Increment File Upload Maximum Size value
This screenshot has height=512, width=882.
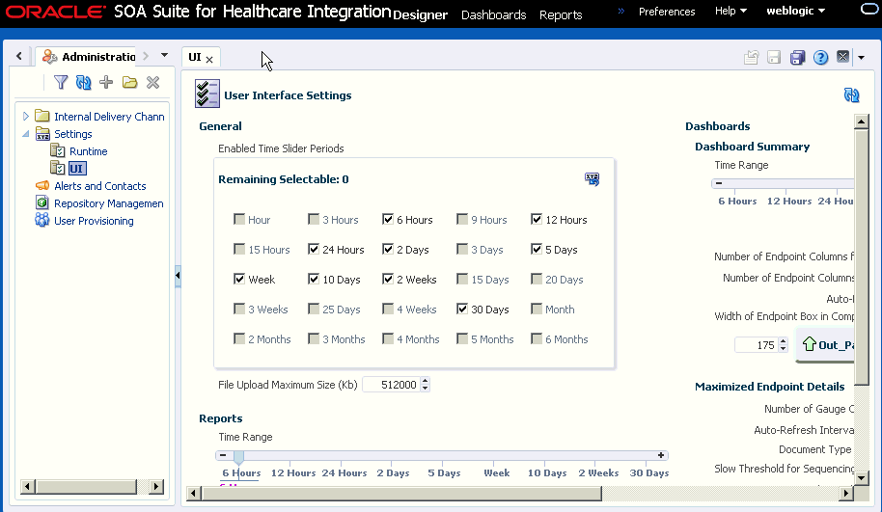coord(426,381)
